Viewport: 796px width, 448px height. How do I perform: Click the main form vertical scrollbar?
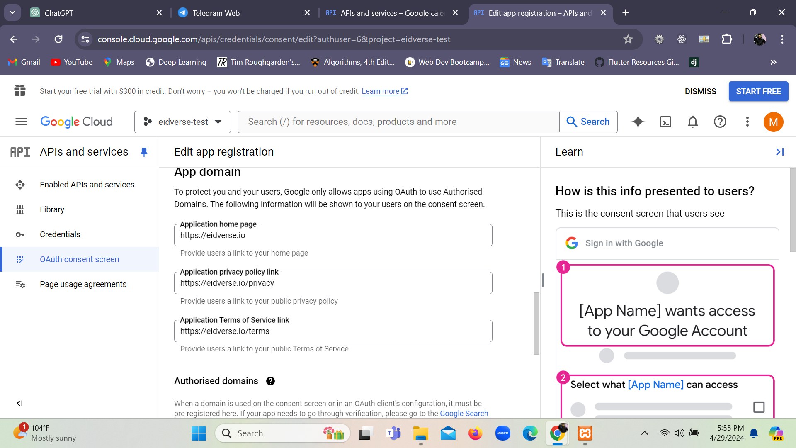(x=536, y=324)
